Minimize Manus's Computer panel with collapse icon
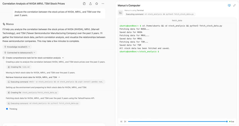This screenshot has width=239, height=126. [x=234, y=5]
